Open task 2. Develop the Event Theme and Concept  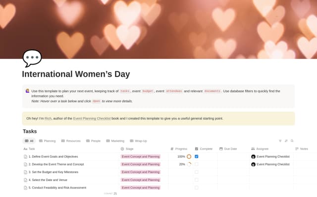click(56, 164)
